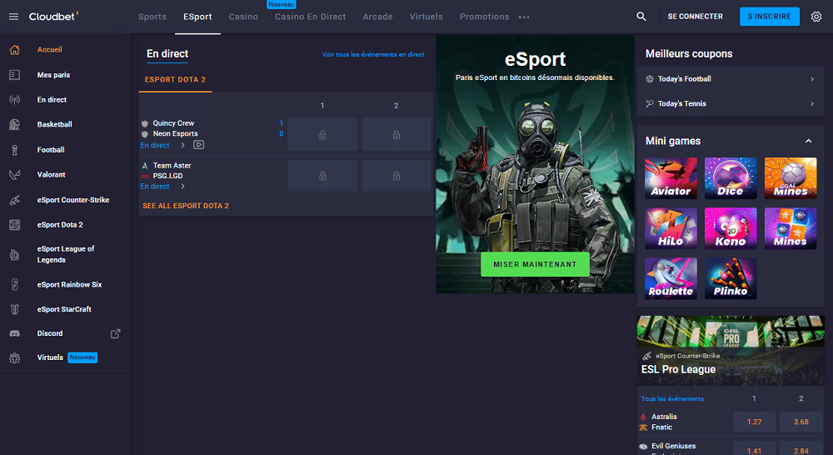The image size is (833, 455).
Task: Click the eSport Counter-Strike gun icon
Action: click(x=15, y=200)
